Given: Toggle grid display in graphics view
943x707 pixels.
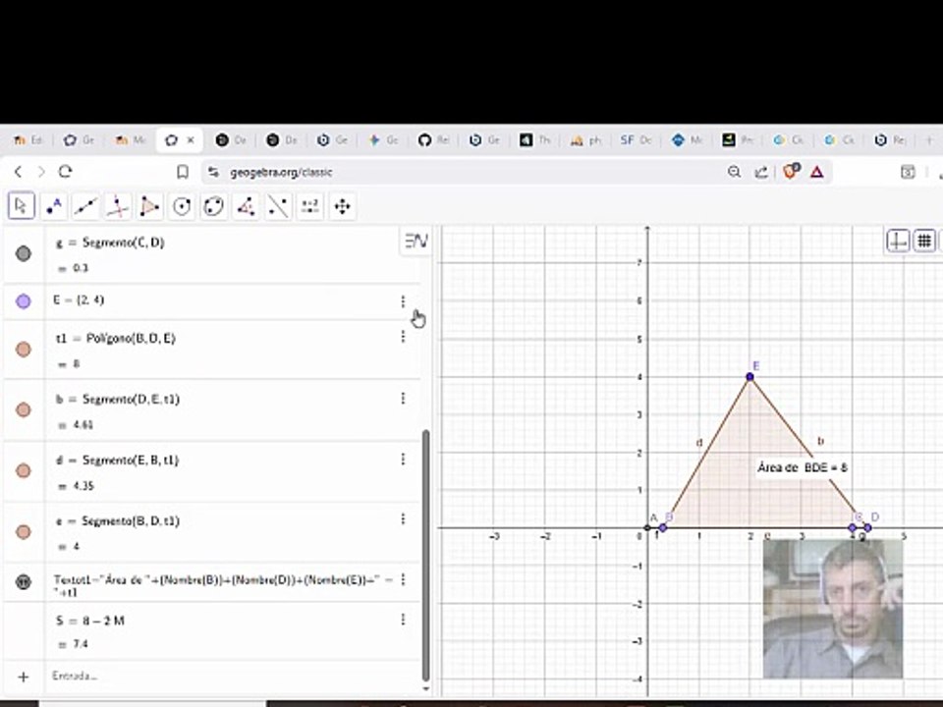Looking at the screenshot, I should (924, 242).
